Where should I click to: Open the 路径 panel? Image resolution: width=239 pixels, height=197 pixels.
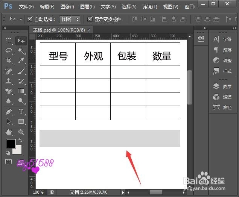tap(222, 107)
